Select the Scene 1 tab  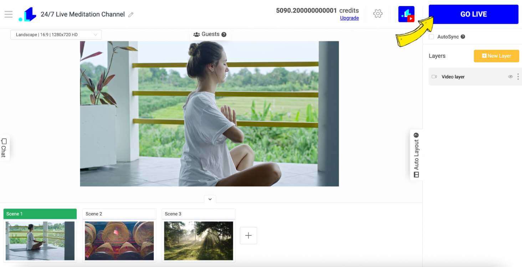40,214
